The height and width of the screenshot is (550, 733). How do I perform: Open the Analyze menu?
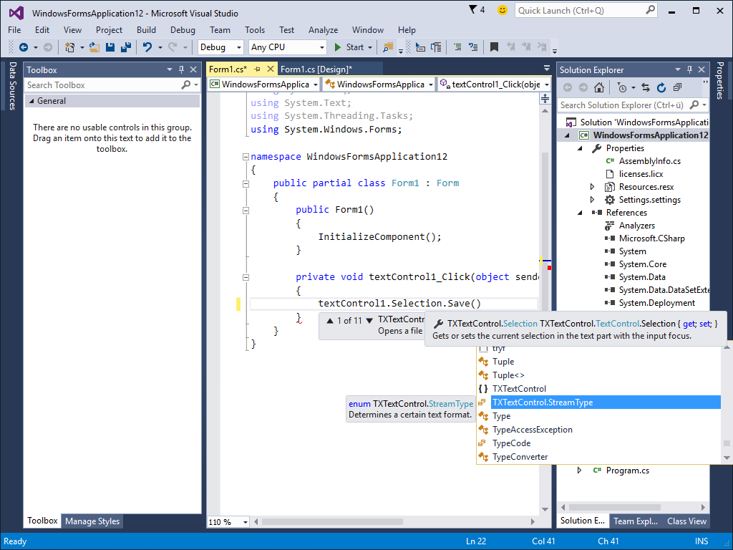pyautogui.click(x=323, y=30)
